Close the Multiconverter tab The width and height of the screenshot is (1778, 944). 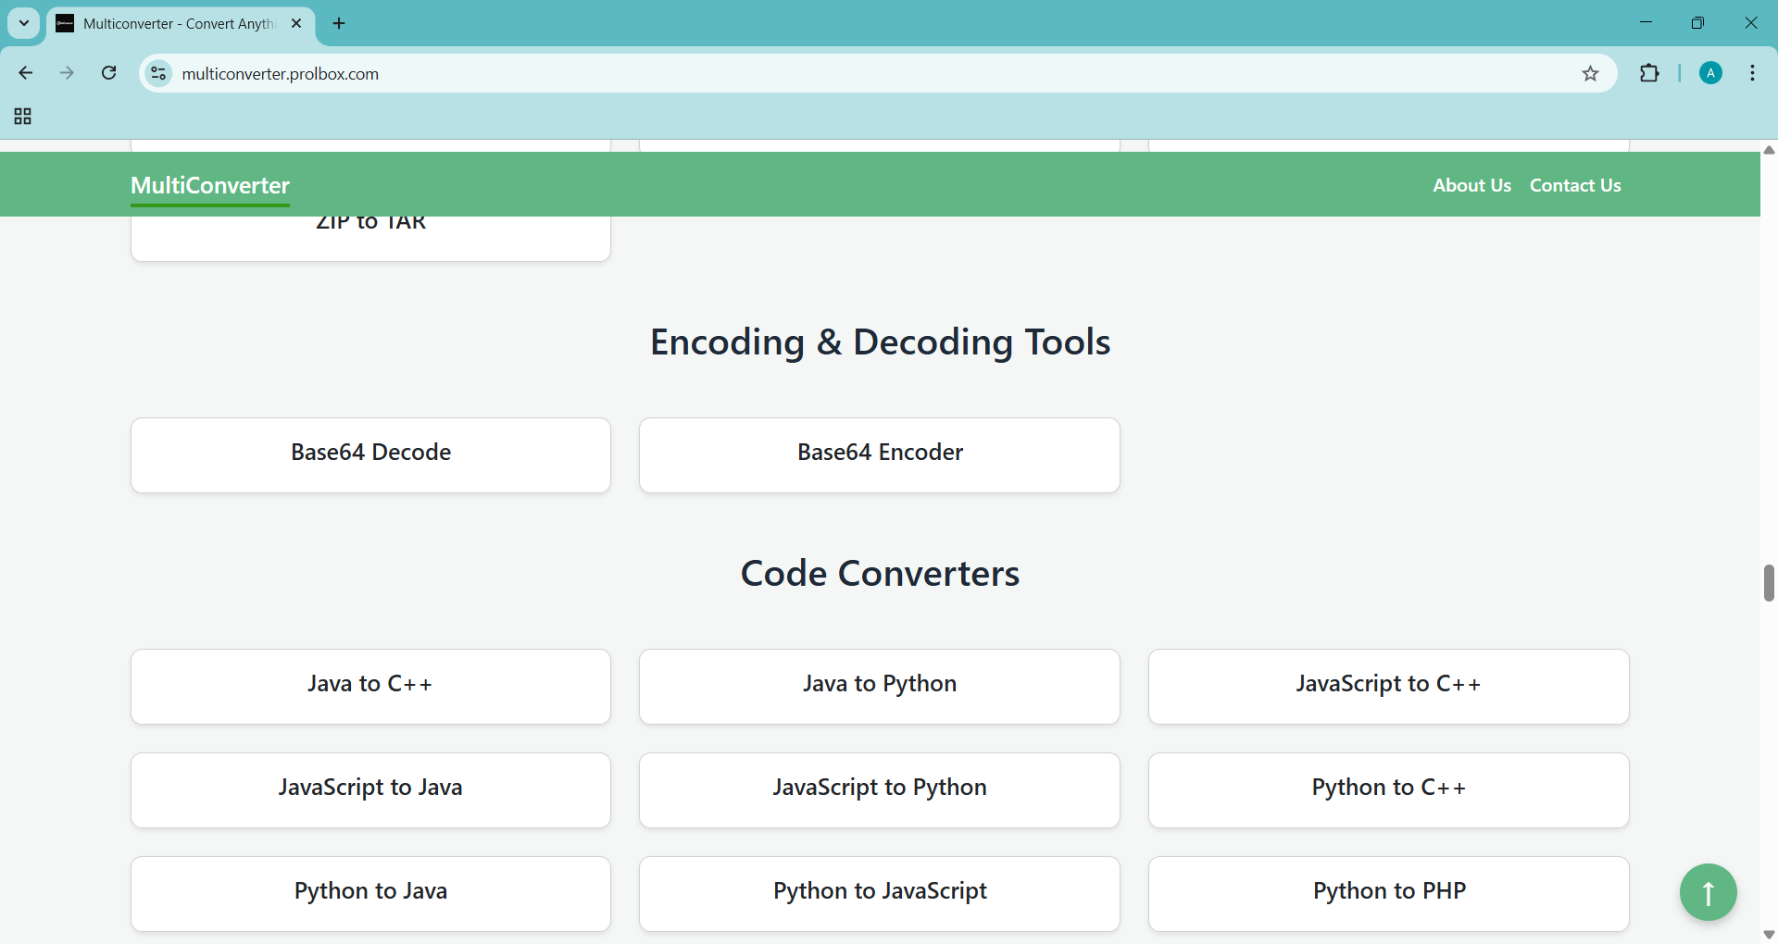coord(296,24)
